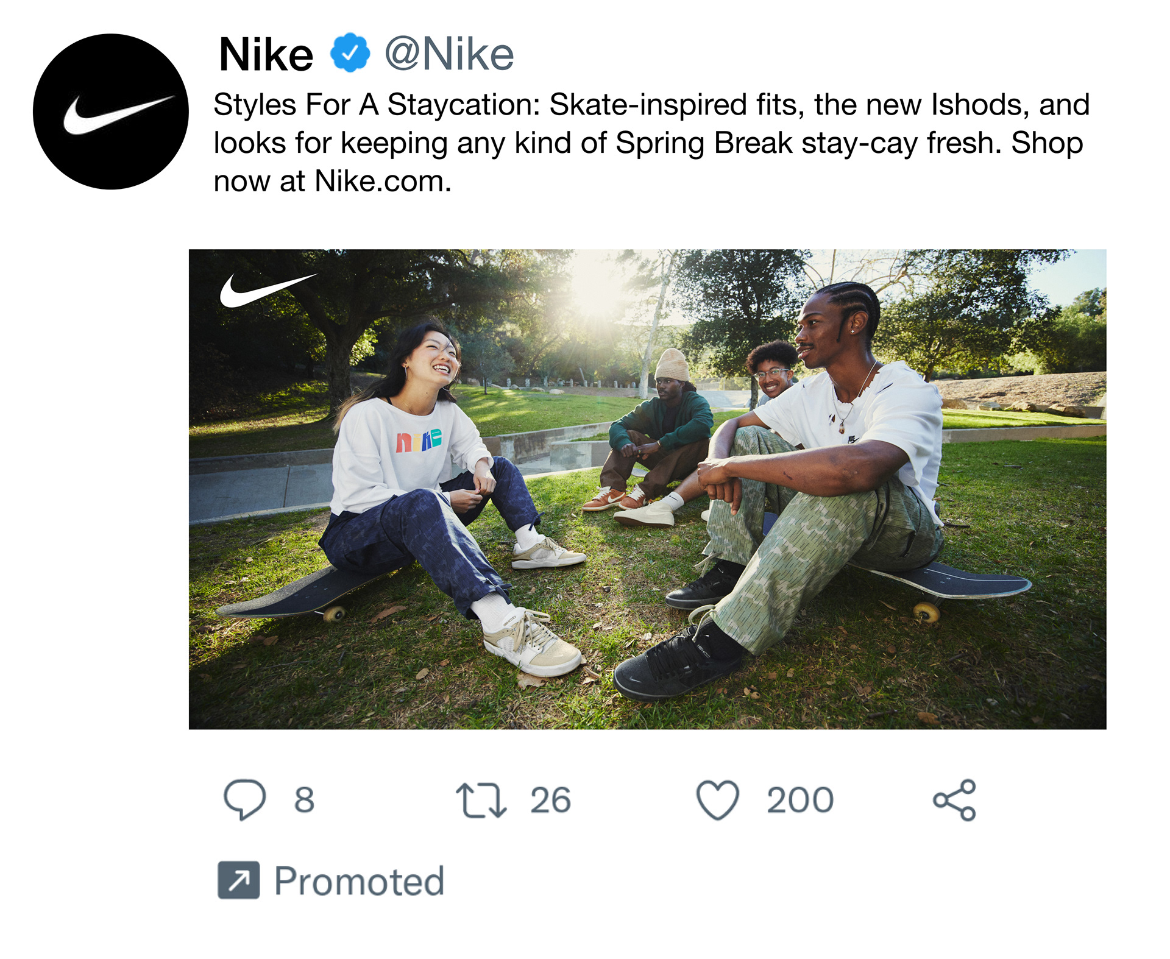1170x959 pixels.
Task: Click the reply count 8
Action: [304, 800]
